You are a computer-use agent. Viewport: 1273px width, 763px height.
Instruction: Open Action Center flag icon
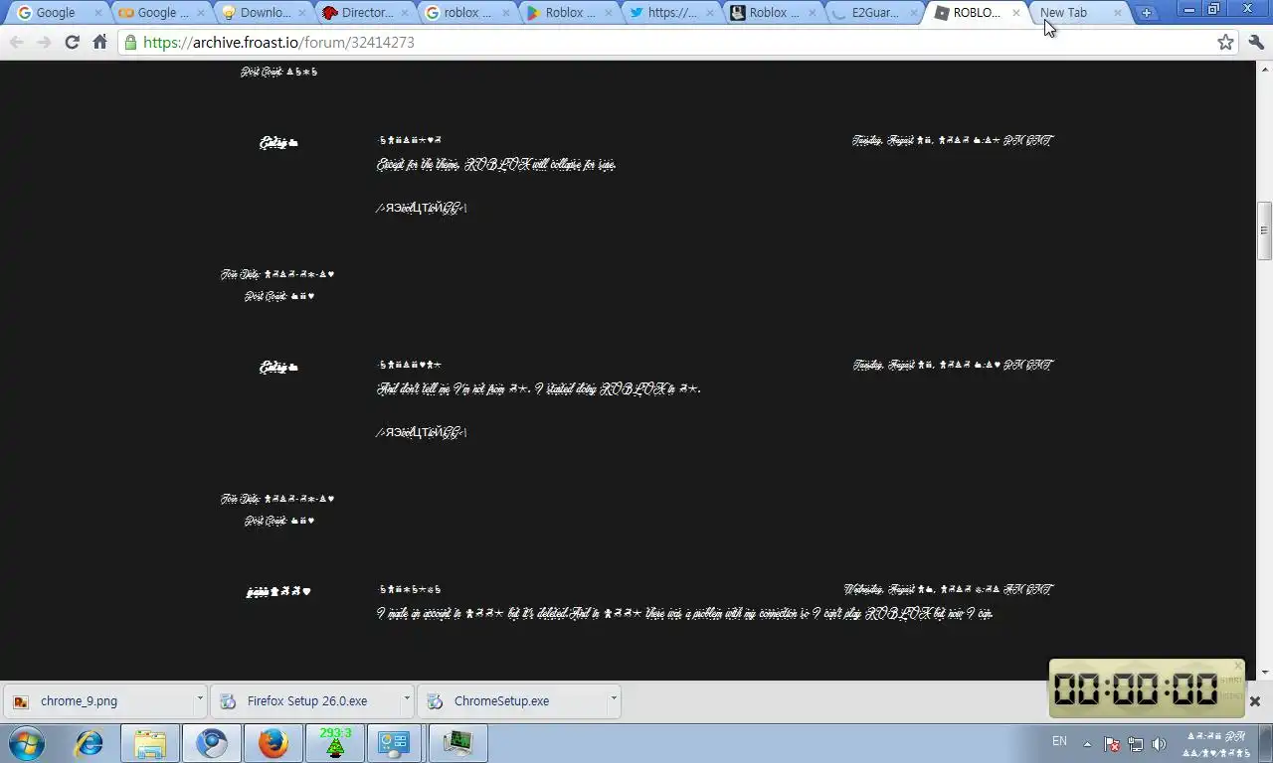click(1112, 744)
